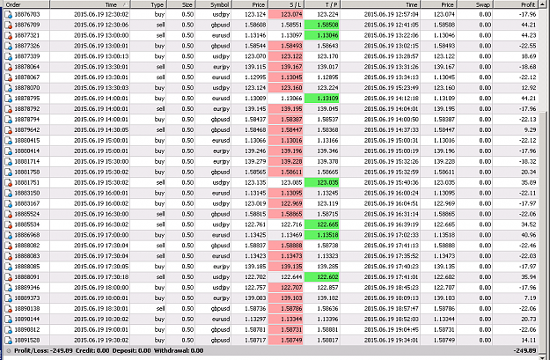Pick the icon next to order 18878067

coord(8,77)
